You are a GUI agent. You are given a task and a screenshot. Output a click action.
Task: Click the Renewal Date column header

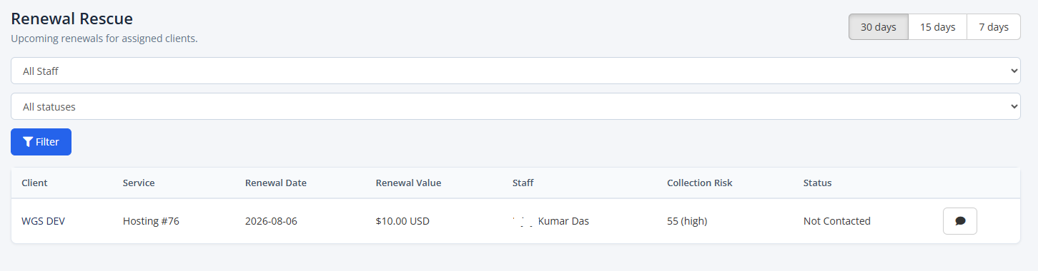pyautogui.click(x=276, y=183)
